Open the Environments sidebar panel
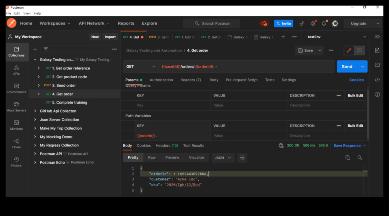389x216 pixels. 16,89
